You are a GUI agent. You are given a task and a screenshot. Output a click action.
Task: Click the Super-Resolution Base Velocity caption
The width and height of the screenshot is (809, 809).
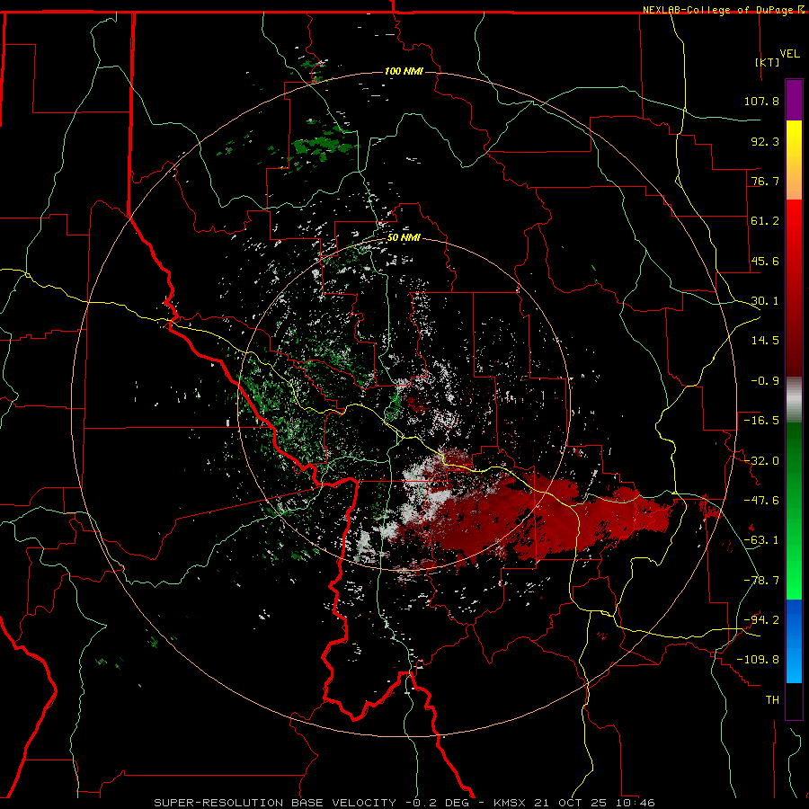tap(404, 803)
